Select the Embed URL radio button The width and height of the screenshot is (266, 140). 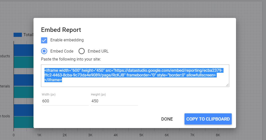(x=81, y=51)
